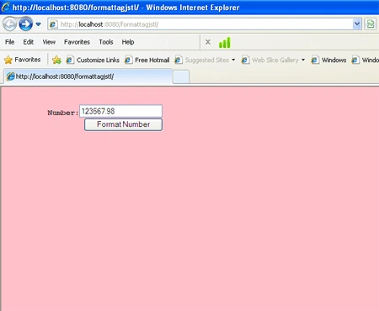Click the Number: label text
Screen dimensions: 379x311
coord(63,113)
